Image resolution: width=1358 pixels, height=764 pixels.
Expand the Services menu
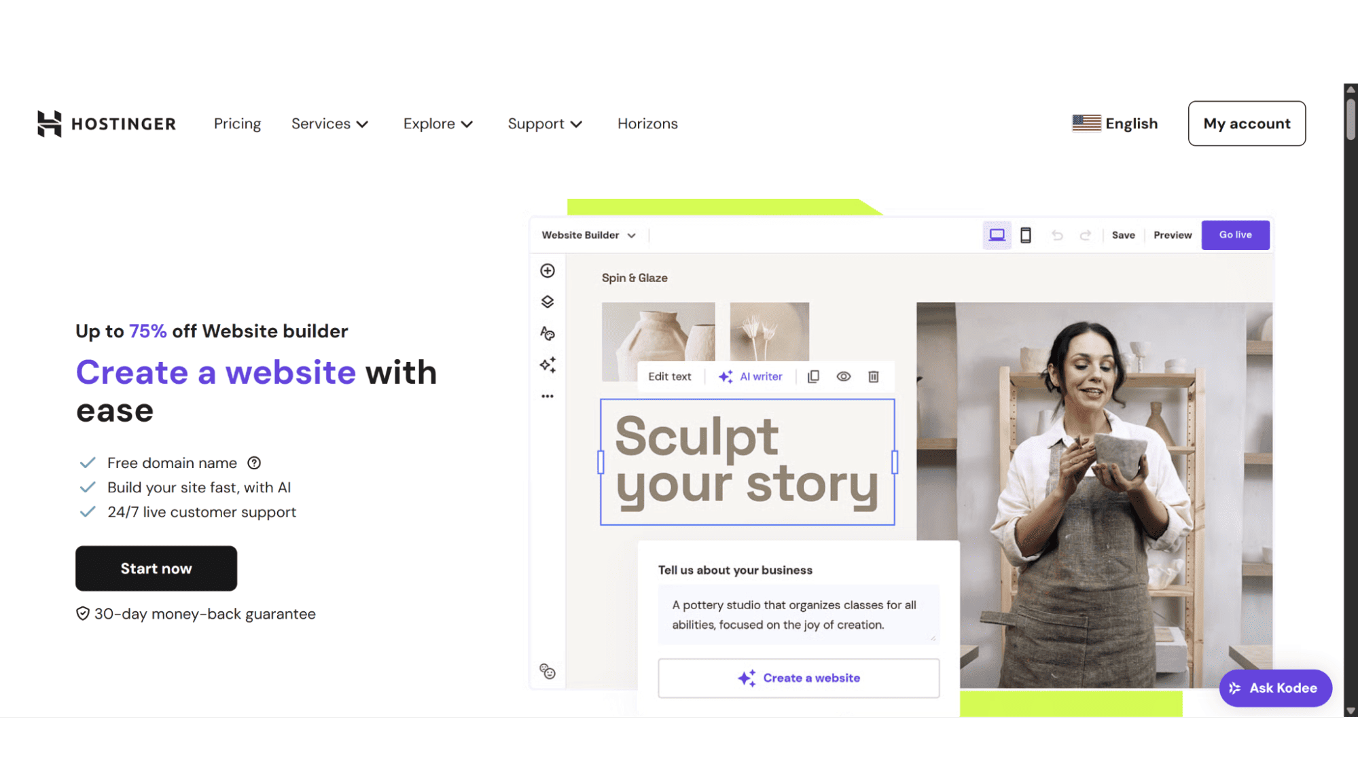(x=329, y=124)
